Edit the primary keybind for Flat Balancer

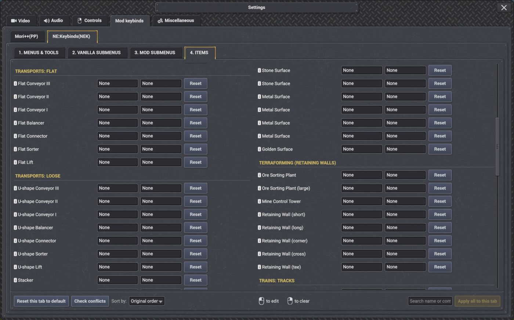pos(117,123)
